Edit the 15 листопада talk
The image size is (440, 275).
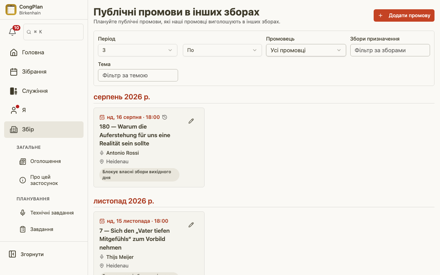point(191,225)
